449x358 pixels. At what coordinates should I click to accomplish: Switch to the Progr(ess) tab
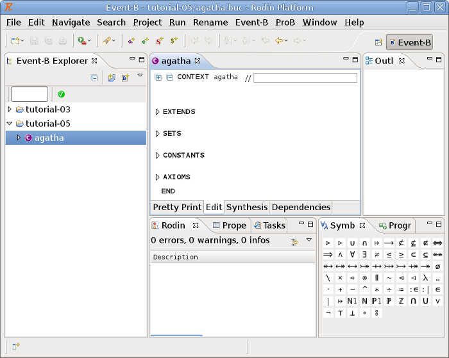395,225
